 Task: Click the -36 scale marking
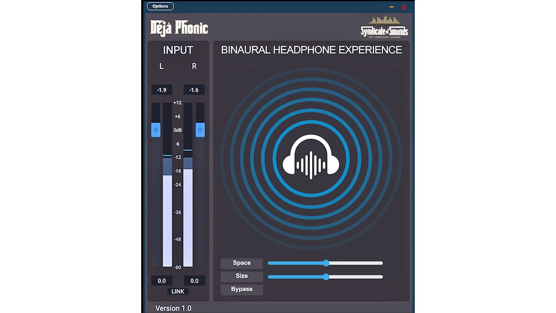pos(178,212)
